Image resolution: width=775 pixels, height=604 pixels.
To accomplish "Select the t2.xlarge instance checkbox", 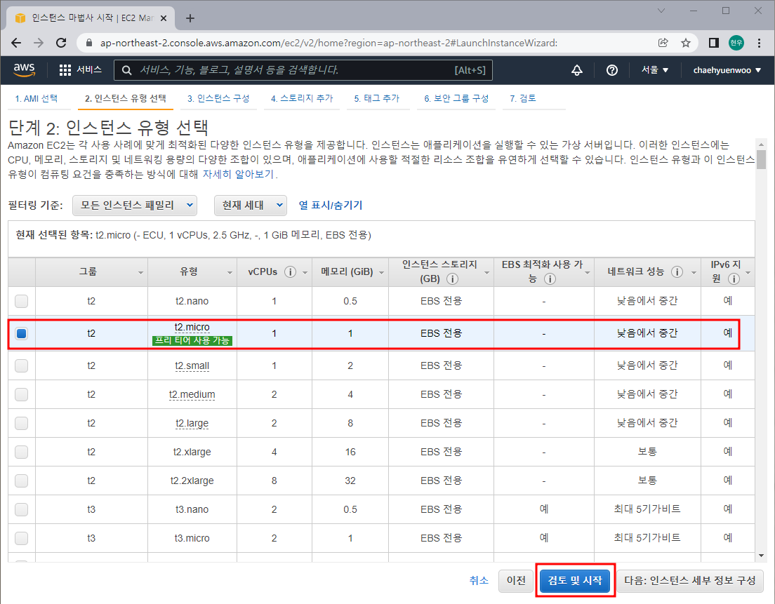I will pos(21,451).
